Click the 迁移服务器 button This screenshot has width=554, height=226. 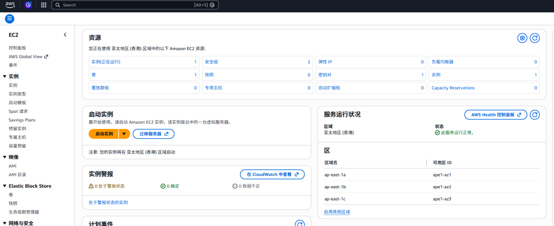[x=154, y=134]
